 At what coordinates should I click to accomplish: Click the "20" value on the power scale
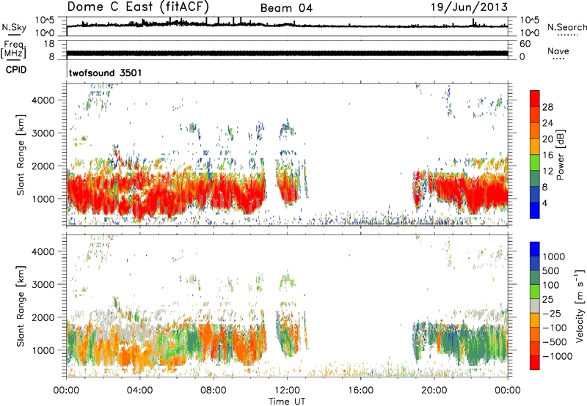tap(547, 139)
